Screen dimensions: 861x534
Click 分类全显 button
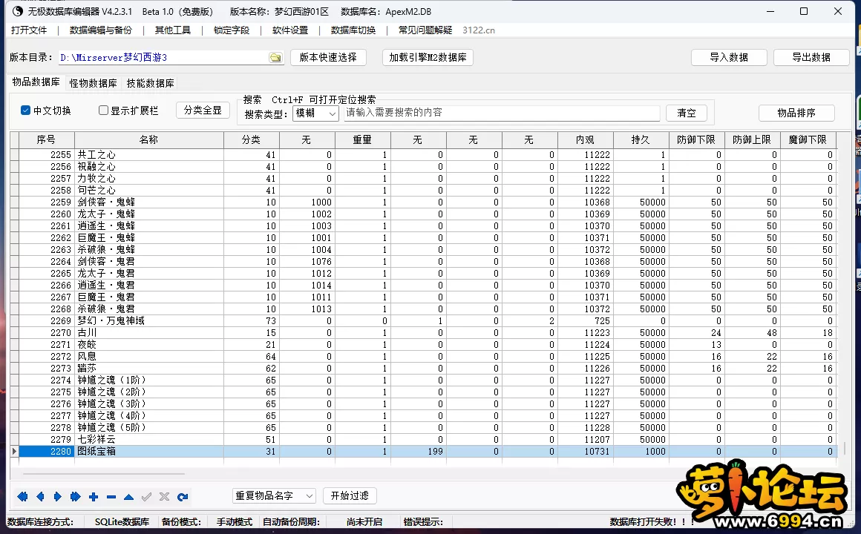(x=203, y=111)
